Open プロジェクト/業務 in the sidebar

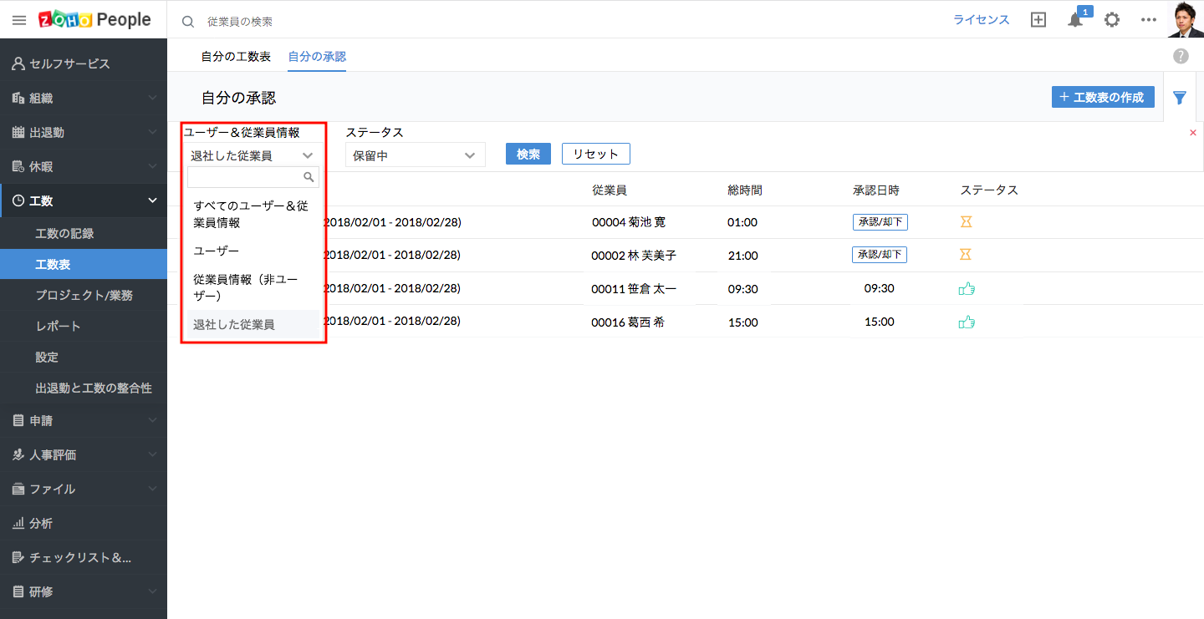pyautogui.click(x=84, y=295)
